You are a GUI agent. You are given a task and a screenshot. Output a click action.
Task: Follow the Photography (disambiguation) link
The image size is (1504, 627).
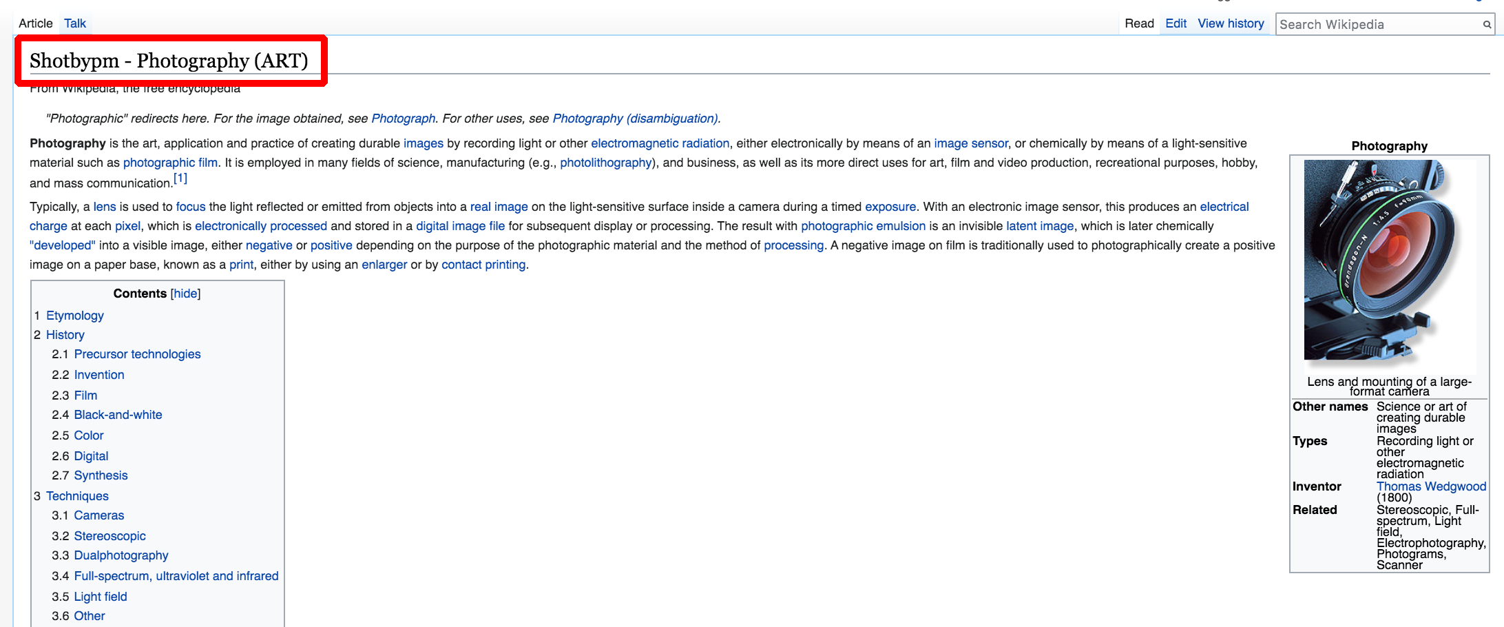pyautogui.click(x=635, y=119)
